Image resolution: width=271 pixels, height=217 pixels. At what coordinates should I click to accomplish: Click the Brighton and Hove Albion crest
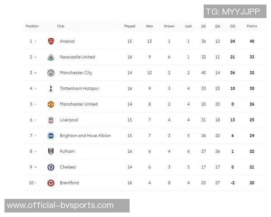(x=51, y=136)
